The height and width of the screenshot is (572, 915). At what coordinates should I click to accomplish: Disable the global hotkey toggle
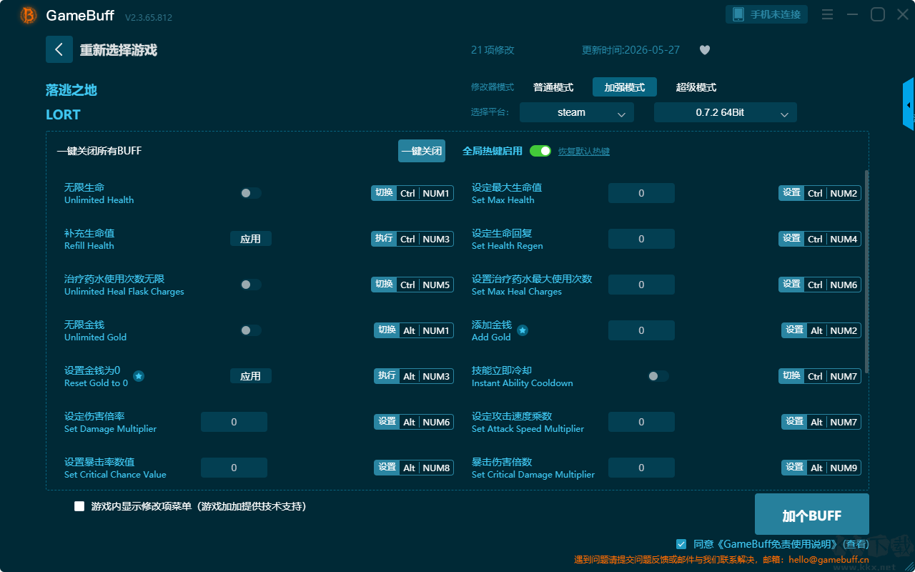click(x=540, y=151)
